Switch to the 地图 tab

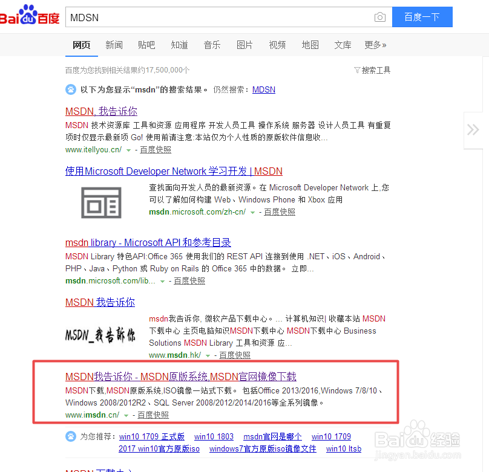pyautogui.click(x=310, y=45)
